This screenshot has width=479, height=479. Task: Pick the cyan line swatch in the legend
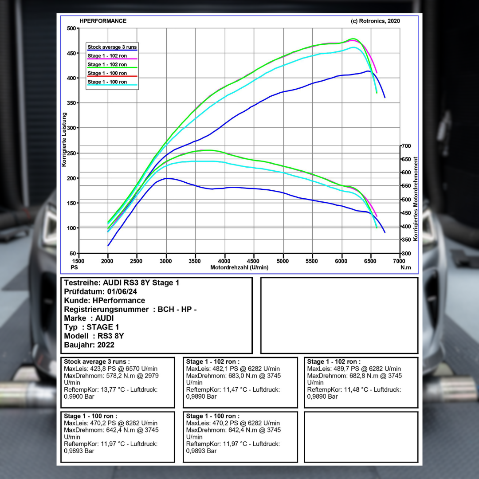point(112,85)
